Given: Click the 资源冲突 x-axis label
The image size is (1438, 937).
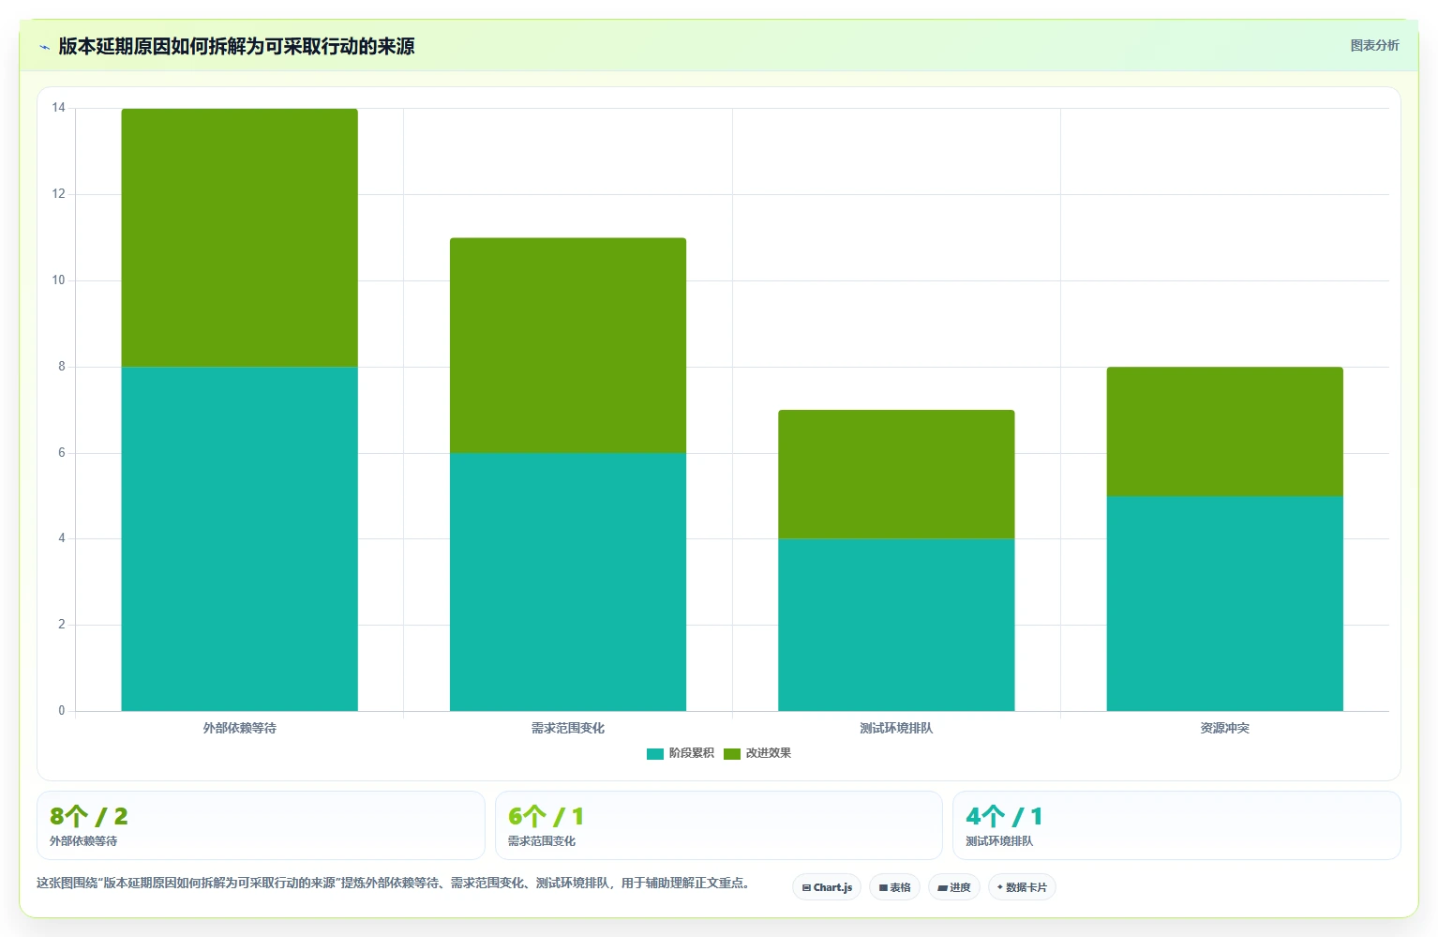Looking at the screenshot, I should pos(1224,728).
